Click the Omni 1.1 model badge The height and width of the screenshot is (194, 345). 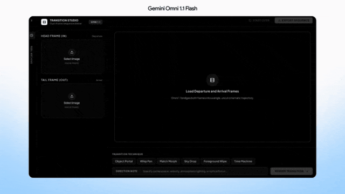point(95,22)
